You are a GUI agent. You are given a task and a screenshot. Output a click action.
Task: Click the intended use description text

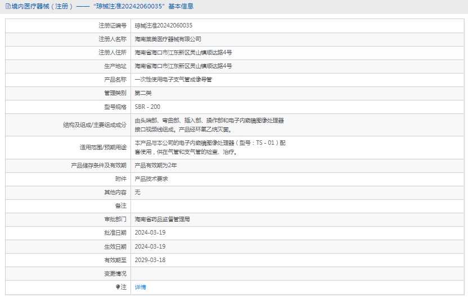pos(210,147)
